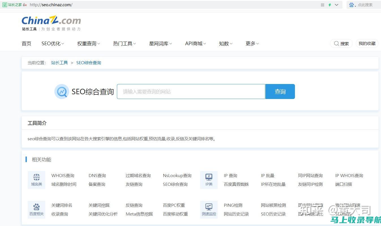Open 端口扫描 link
The width and height of the screenshot is (381, 226).
point(344,184)
